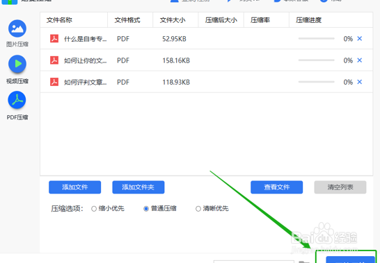Click progress bar of 什么是自考专... row
380x263 pixels.
tap(316, 38)
